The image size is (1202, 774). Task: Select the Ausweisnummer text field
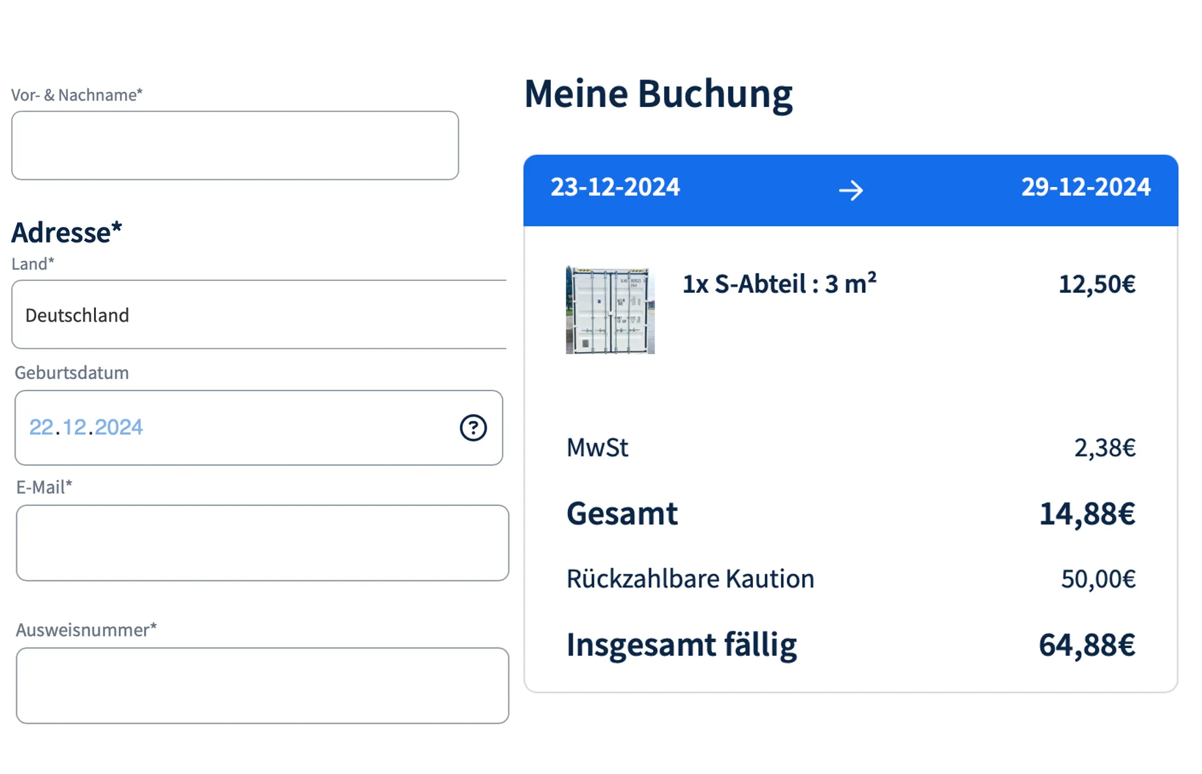point(262,685)
